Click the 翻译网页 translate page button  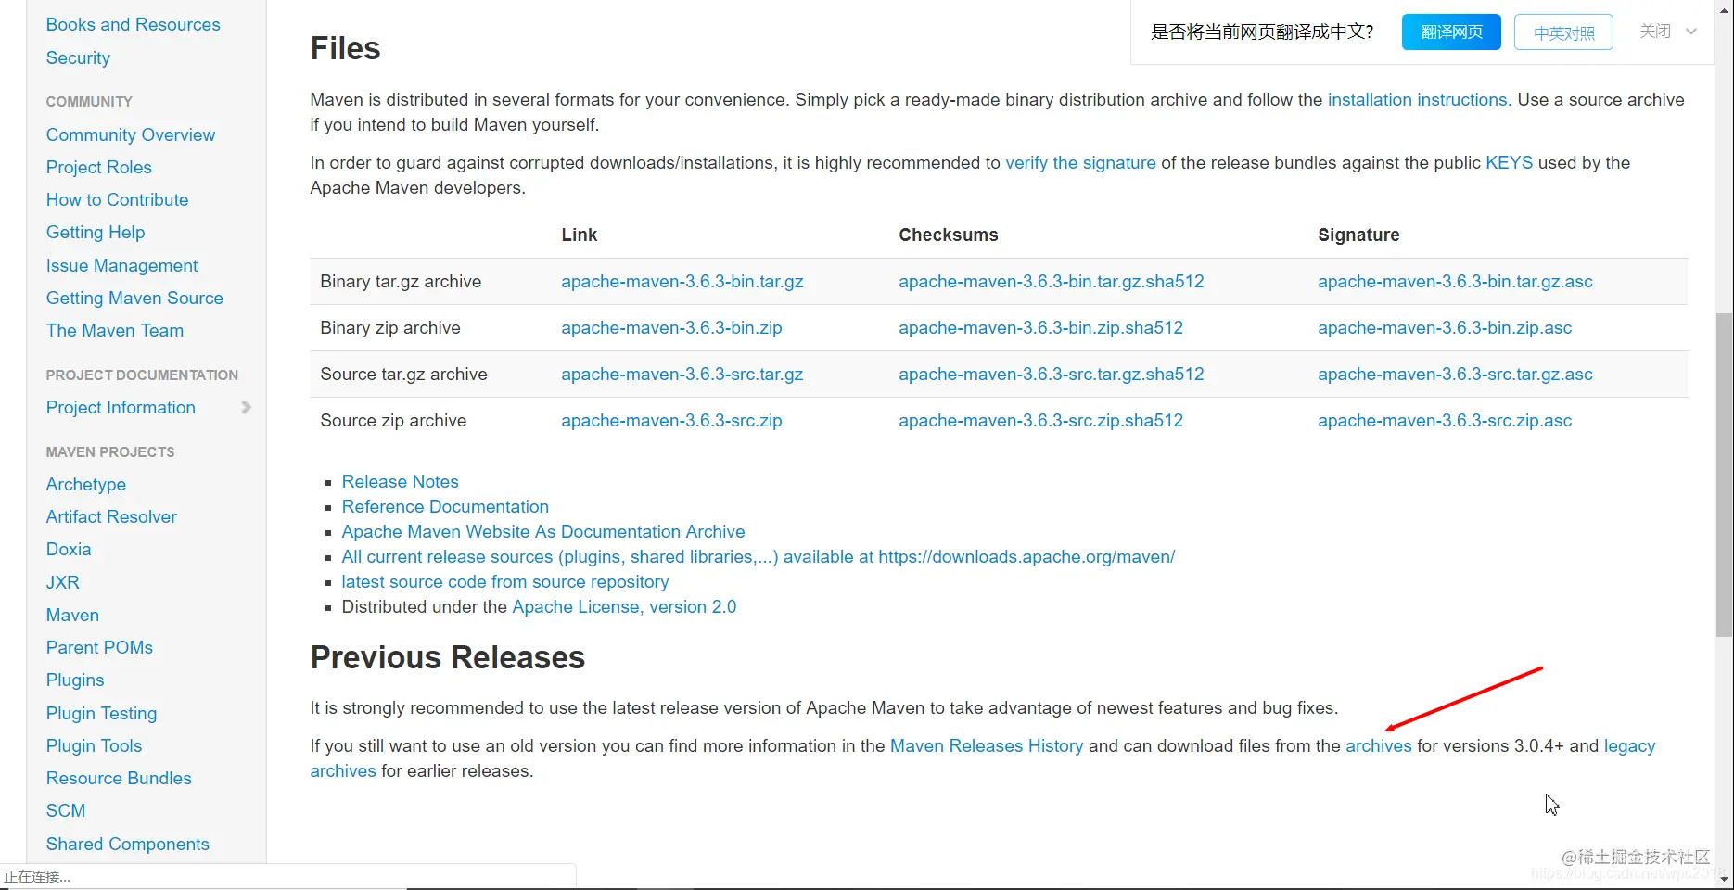(x=1451, y=32)
